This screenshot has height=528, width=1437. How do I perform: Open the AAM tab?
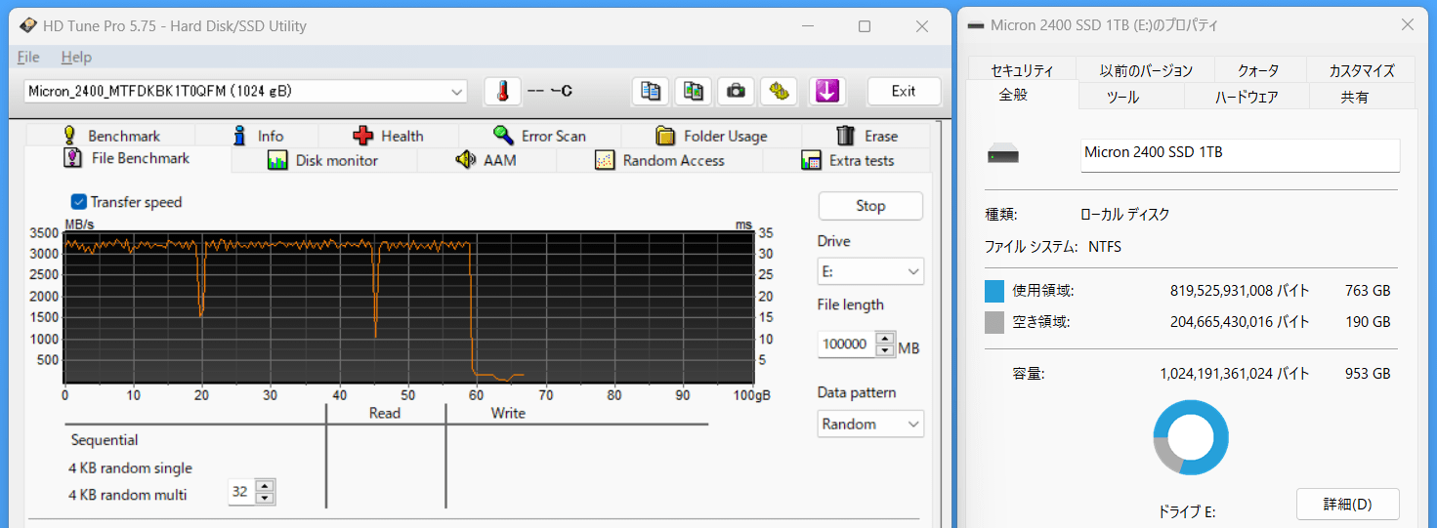coord(486,160)
